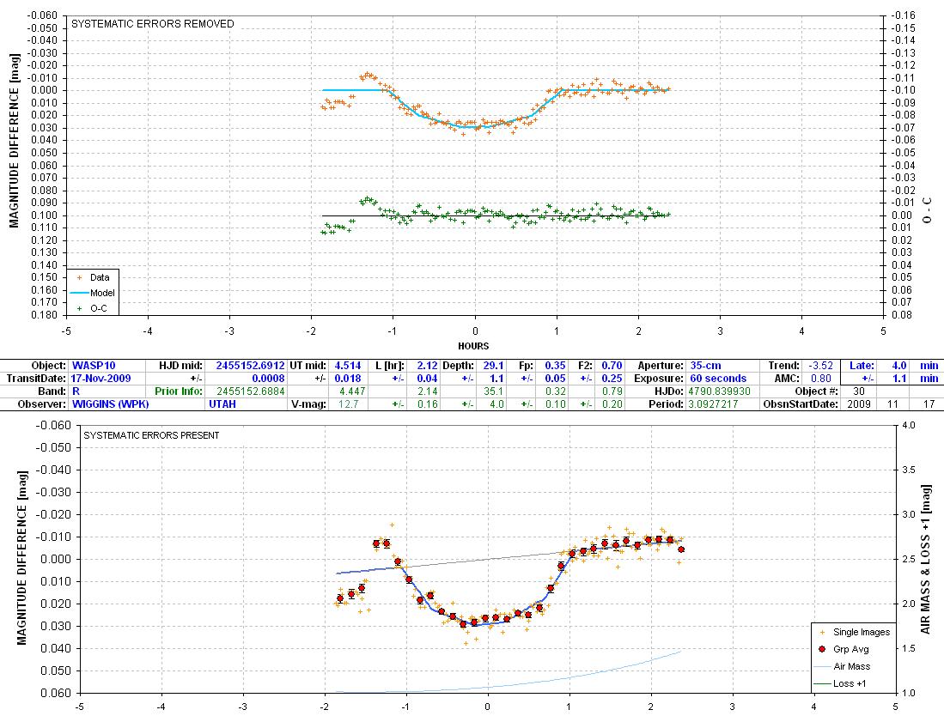
Task: Click the Depth value 29.1
Action: 491,365
